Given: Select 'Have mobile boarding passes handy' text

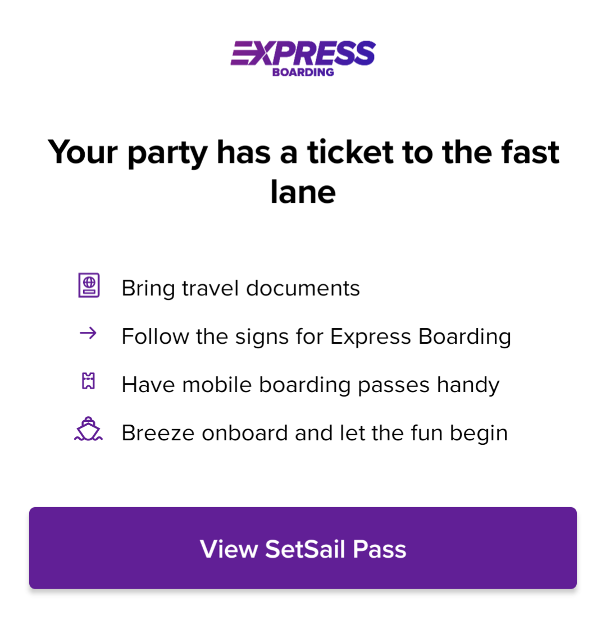Looking at the screenshot, I should [311, 385].
